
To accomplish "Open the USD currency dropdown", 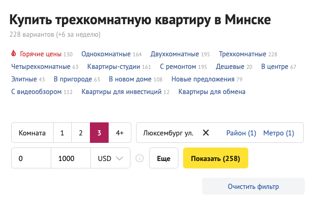I will [x=110, y=159].
